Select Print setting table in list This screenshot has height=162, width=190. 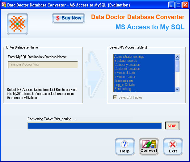(144, 89)
